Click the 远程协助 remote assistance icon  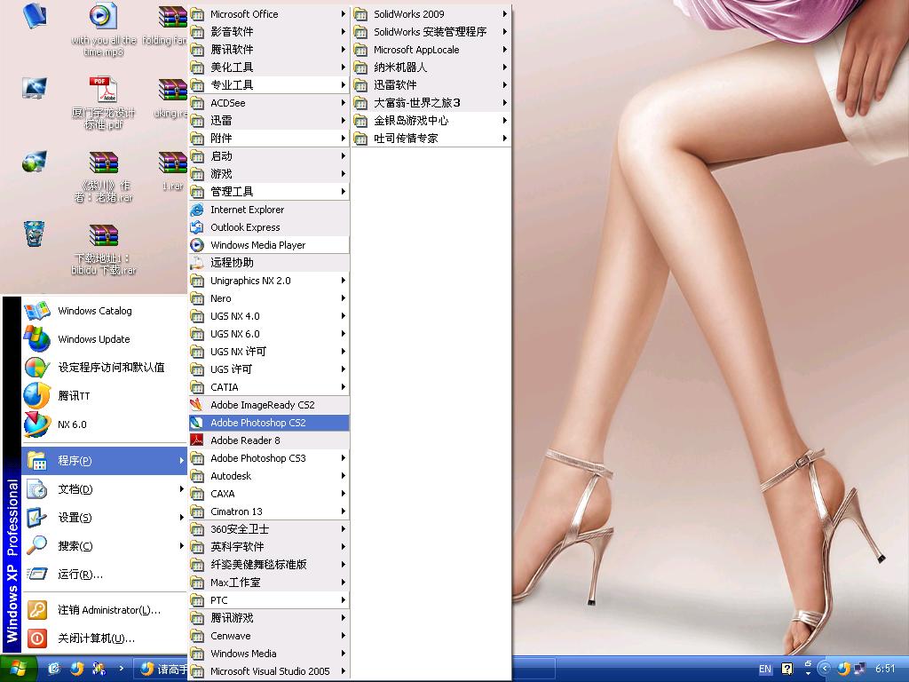pyautogui.click(x=197, y=263)
